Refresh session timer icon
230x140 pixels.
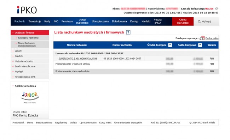point(217,8)
